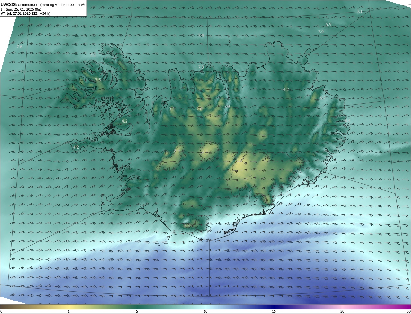411x314 pixels.
Task: Click the 2.4 value label on the map
Action: [177, 151]
